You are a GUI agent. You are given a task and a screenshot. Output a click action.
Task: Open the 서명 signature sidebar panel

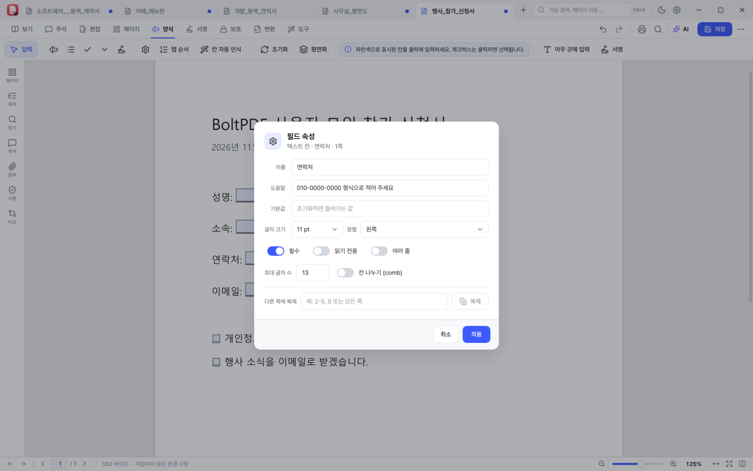12,193
